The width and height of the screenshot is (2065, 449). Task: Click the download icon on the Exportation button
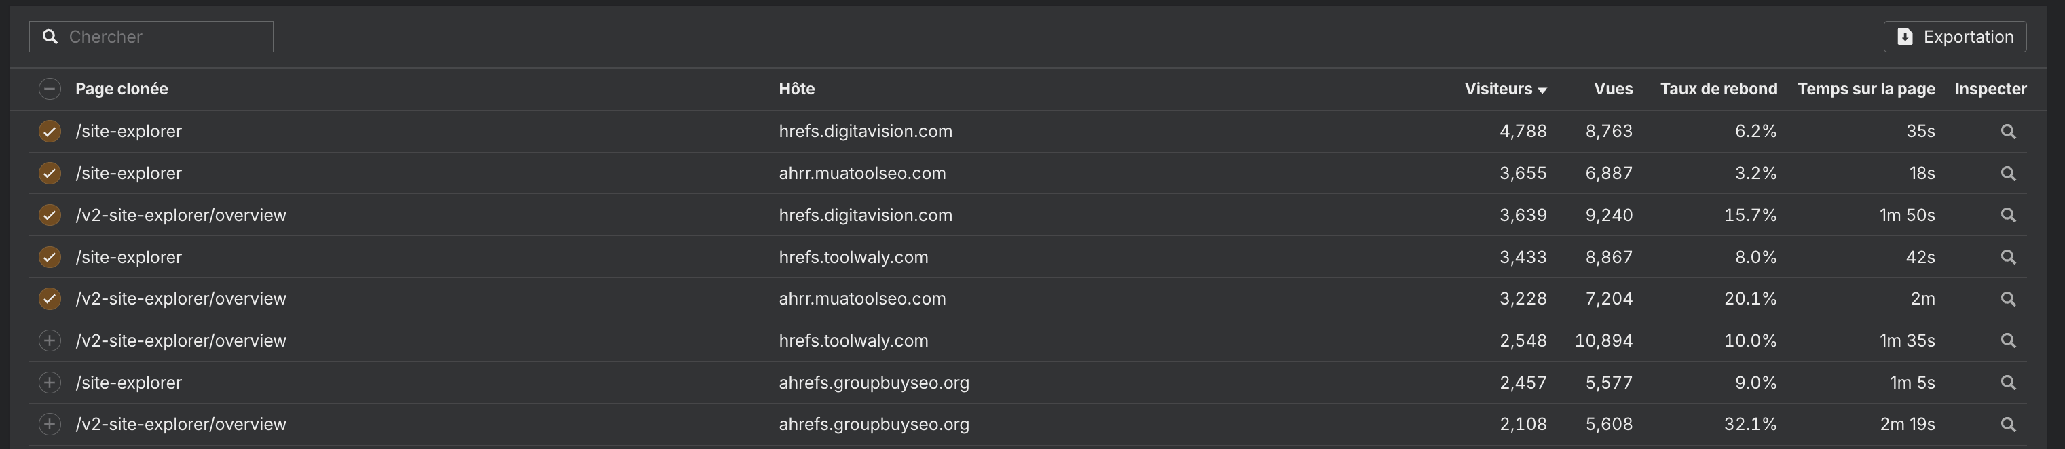pos(1905,36)
